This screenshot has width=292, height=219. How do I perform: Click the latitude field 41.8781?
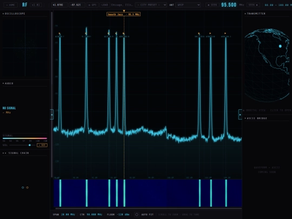pyautogui.click(x=59, y=5)
